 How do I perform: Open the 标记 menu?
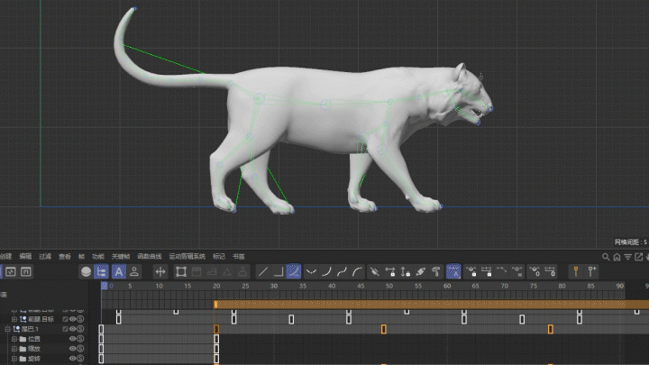click(219, 257)
